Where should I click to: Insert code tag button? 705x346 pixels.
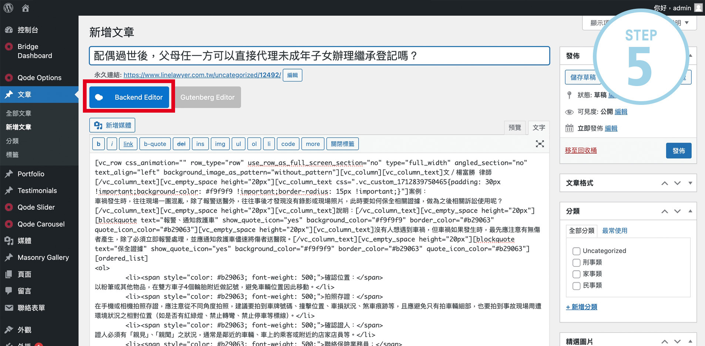coord(288,144)
